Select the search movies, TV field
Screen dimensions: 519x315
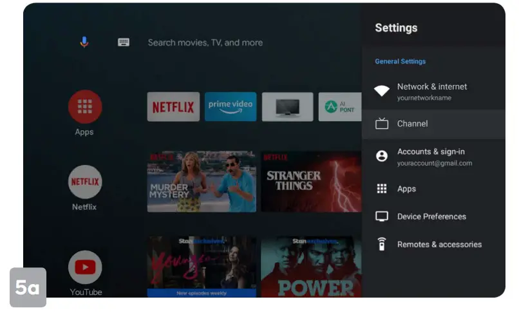(x=205, y=43)
